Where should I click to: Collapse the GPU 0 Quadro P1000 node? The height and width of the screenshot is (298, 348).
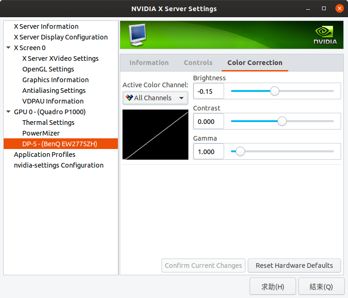tap(8, 112)
